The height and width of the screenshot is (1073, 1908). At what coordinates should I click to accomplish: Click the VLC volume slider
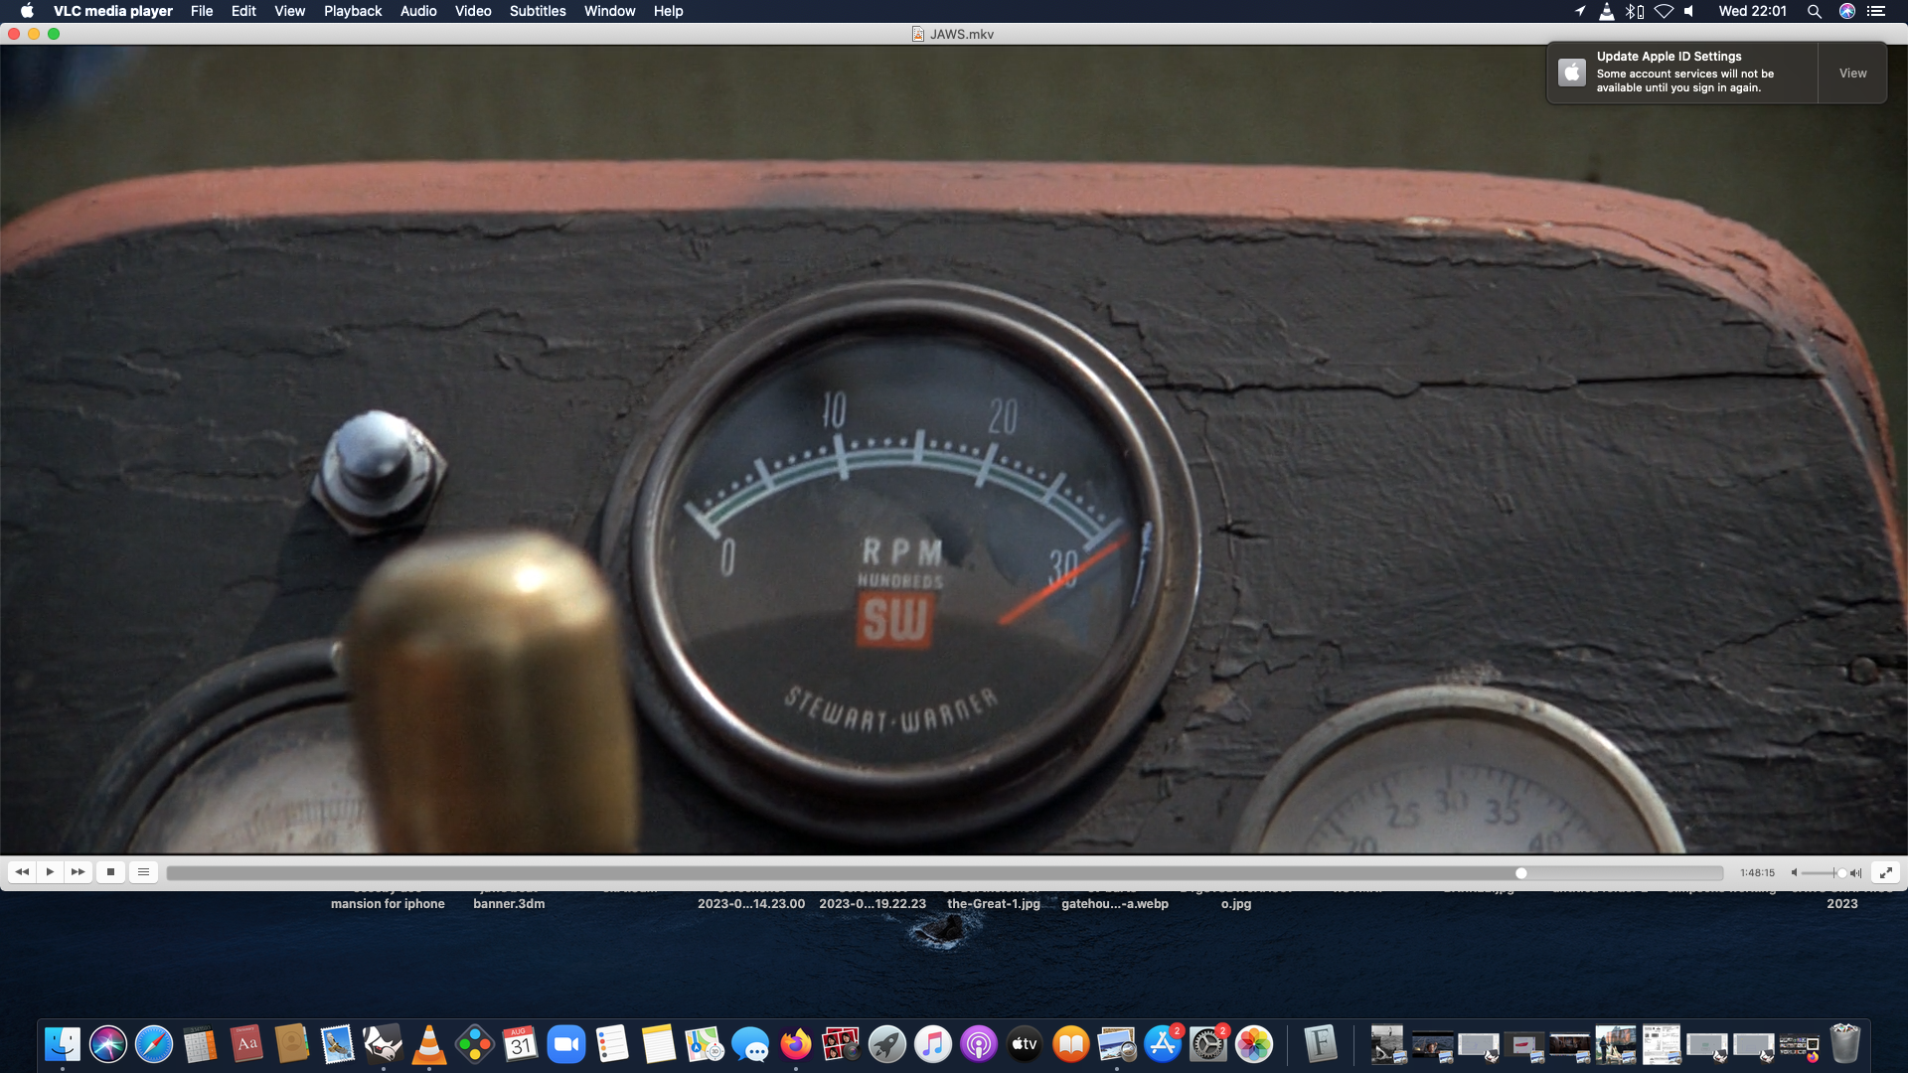(x=1824, y=873)
